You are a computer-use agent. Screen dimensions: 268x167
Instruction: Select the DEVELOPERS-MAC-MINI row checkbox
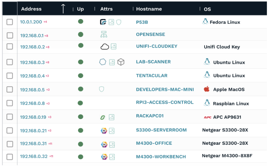point(10,89)
